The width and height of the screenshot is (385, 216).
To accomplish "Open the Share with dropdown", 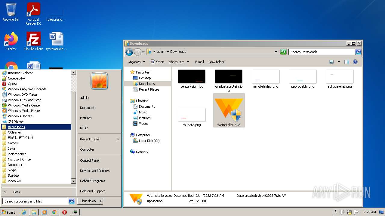I will click(179, 62).
